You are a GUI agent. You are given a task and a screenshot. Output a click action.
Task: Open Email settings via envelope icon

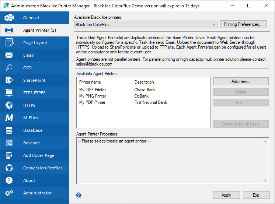[9, 55]
